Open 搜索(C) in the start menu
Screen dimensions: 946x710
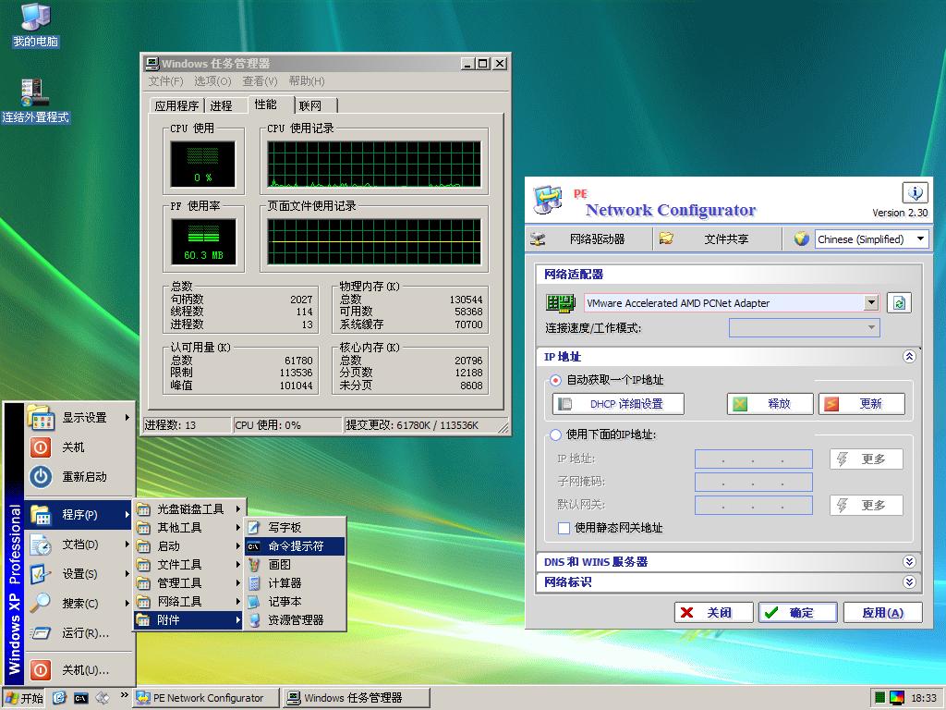pyautogui.click(x=79, y=603)
